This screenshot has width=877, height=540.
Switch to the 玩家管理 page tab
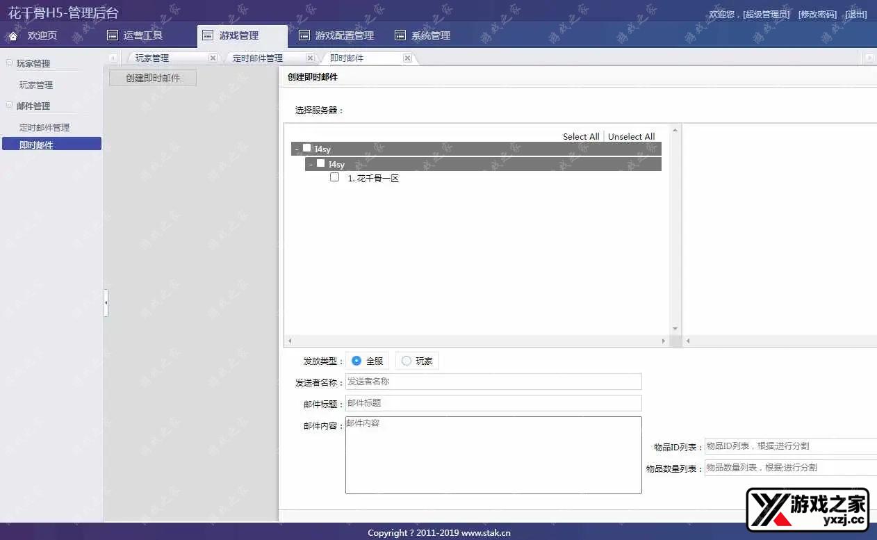(152, 58)
